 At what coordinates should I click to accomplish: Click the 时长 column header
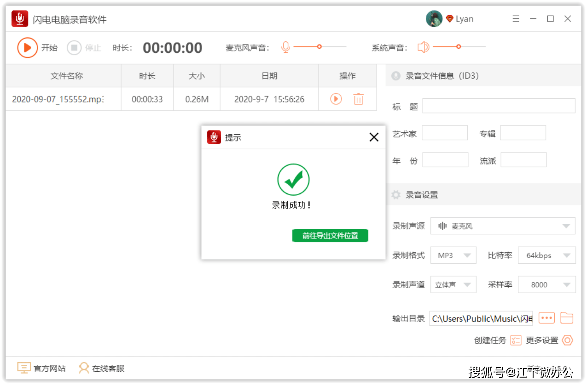[x=147, y=76]
